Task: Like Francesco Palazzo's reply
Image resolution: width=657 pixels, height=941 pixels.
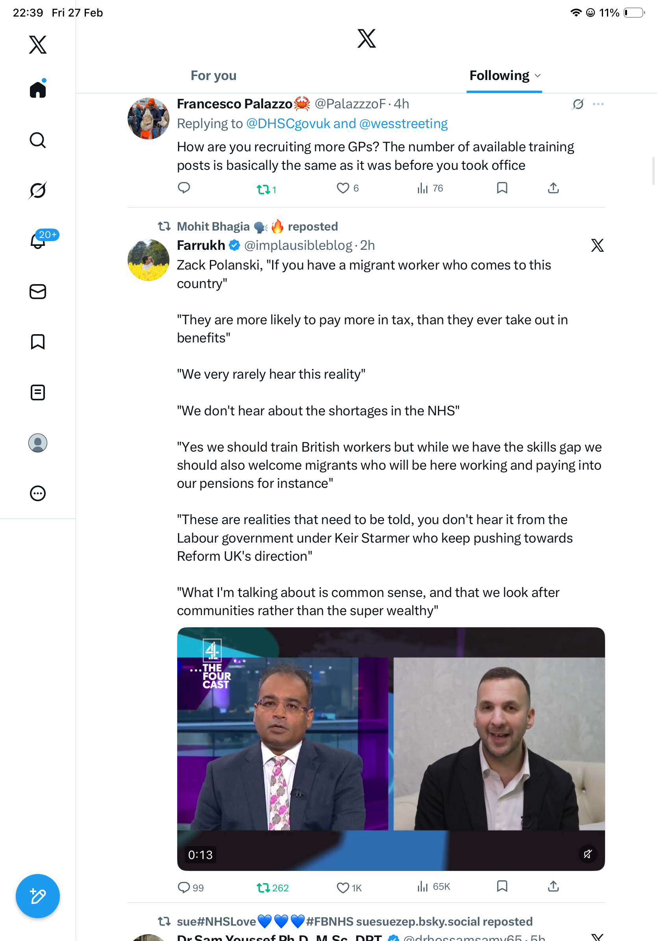Action: 342,188
